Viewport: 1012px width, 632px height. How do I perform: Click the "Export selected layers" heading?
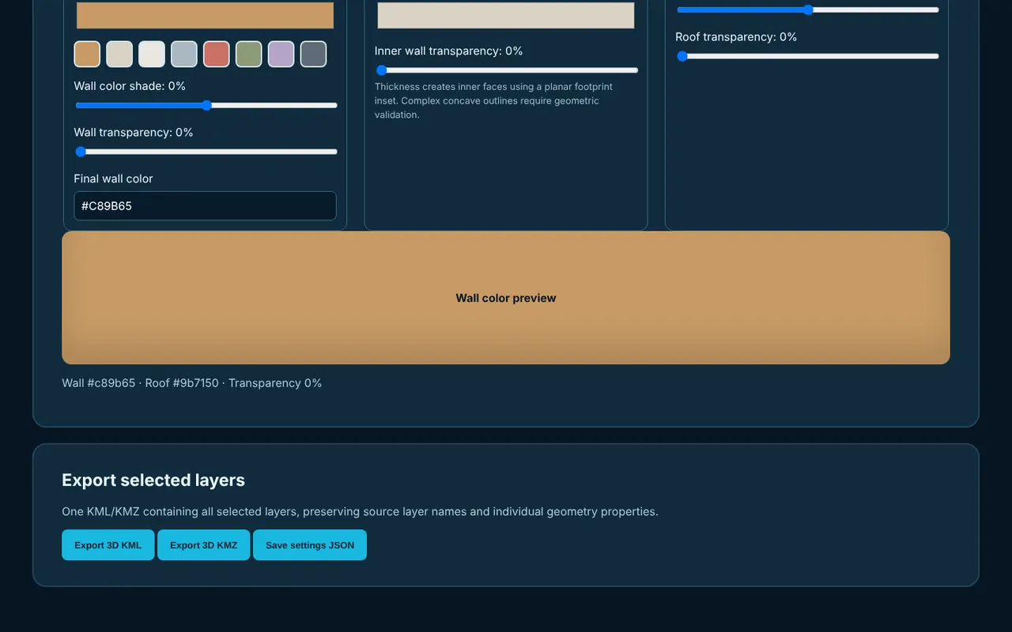pos(153,480)
